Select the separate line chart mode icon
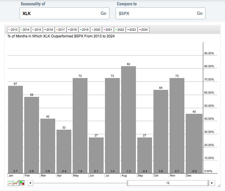225x191 pixels. 10,183
